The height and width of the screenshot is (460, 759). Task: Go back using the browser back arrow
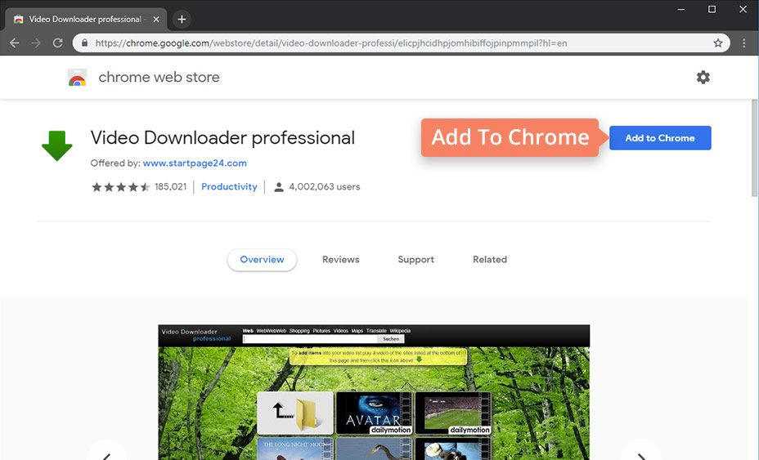(15, 43)
